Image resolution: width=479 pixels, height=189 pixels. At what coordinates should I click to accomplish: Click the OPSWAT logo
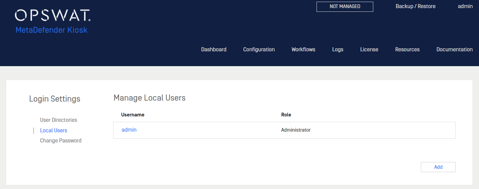[x=53, y=15]
